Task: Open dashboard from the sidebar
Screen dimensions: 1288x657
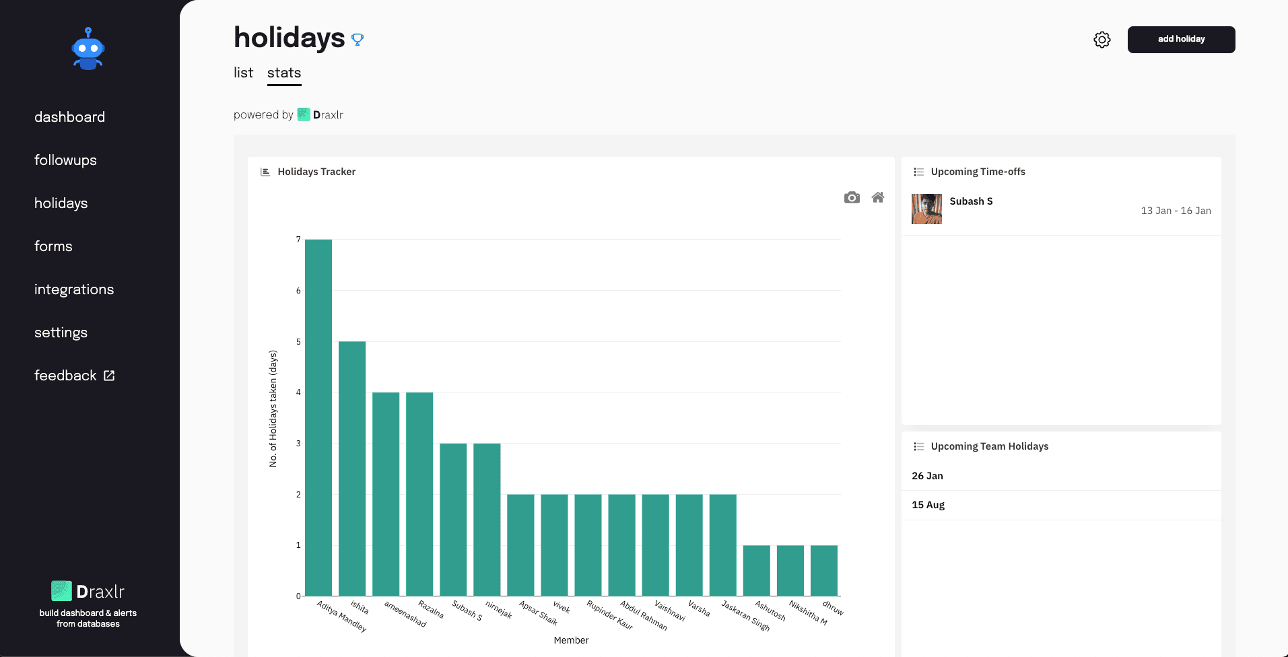Action: pyautogui.click(x=69, y=117)
